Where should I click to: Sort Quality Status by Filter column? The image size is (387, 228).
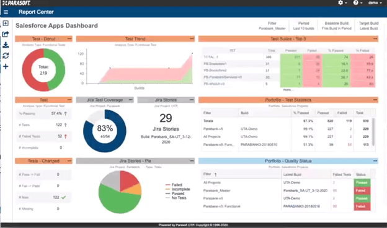click(x=210, y=174)
